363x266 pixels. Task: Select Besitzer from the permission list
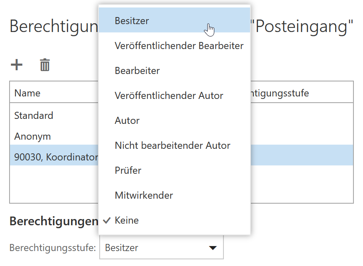click(174, 20)
